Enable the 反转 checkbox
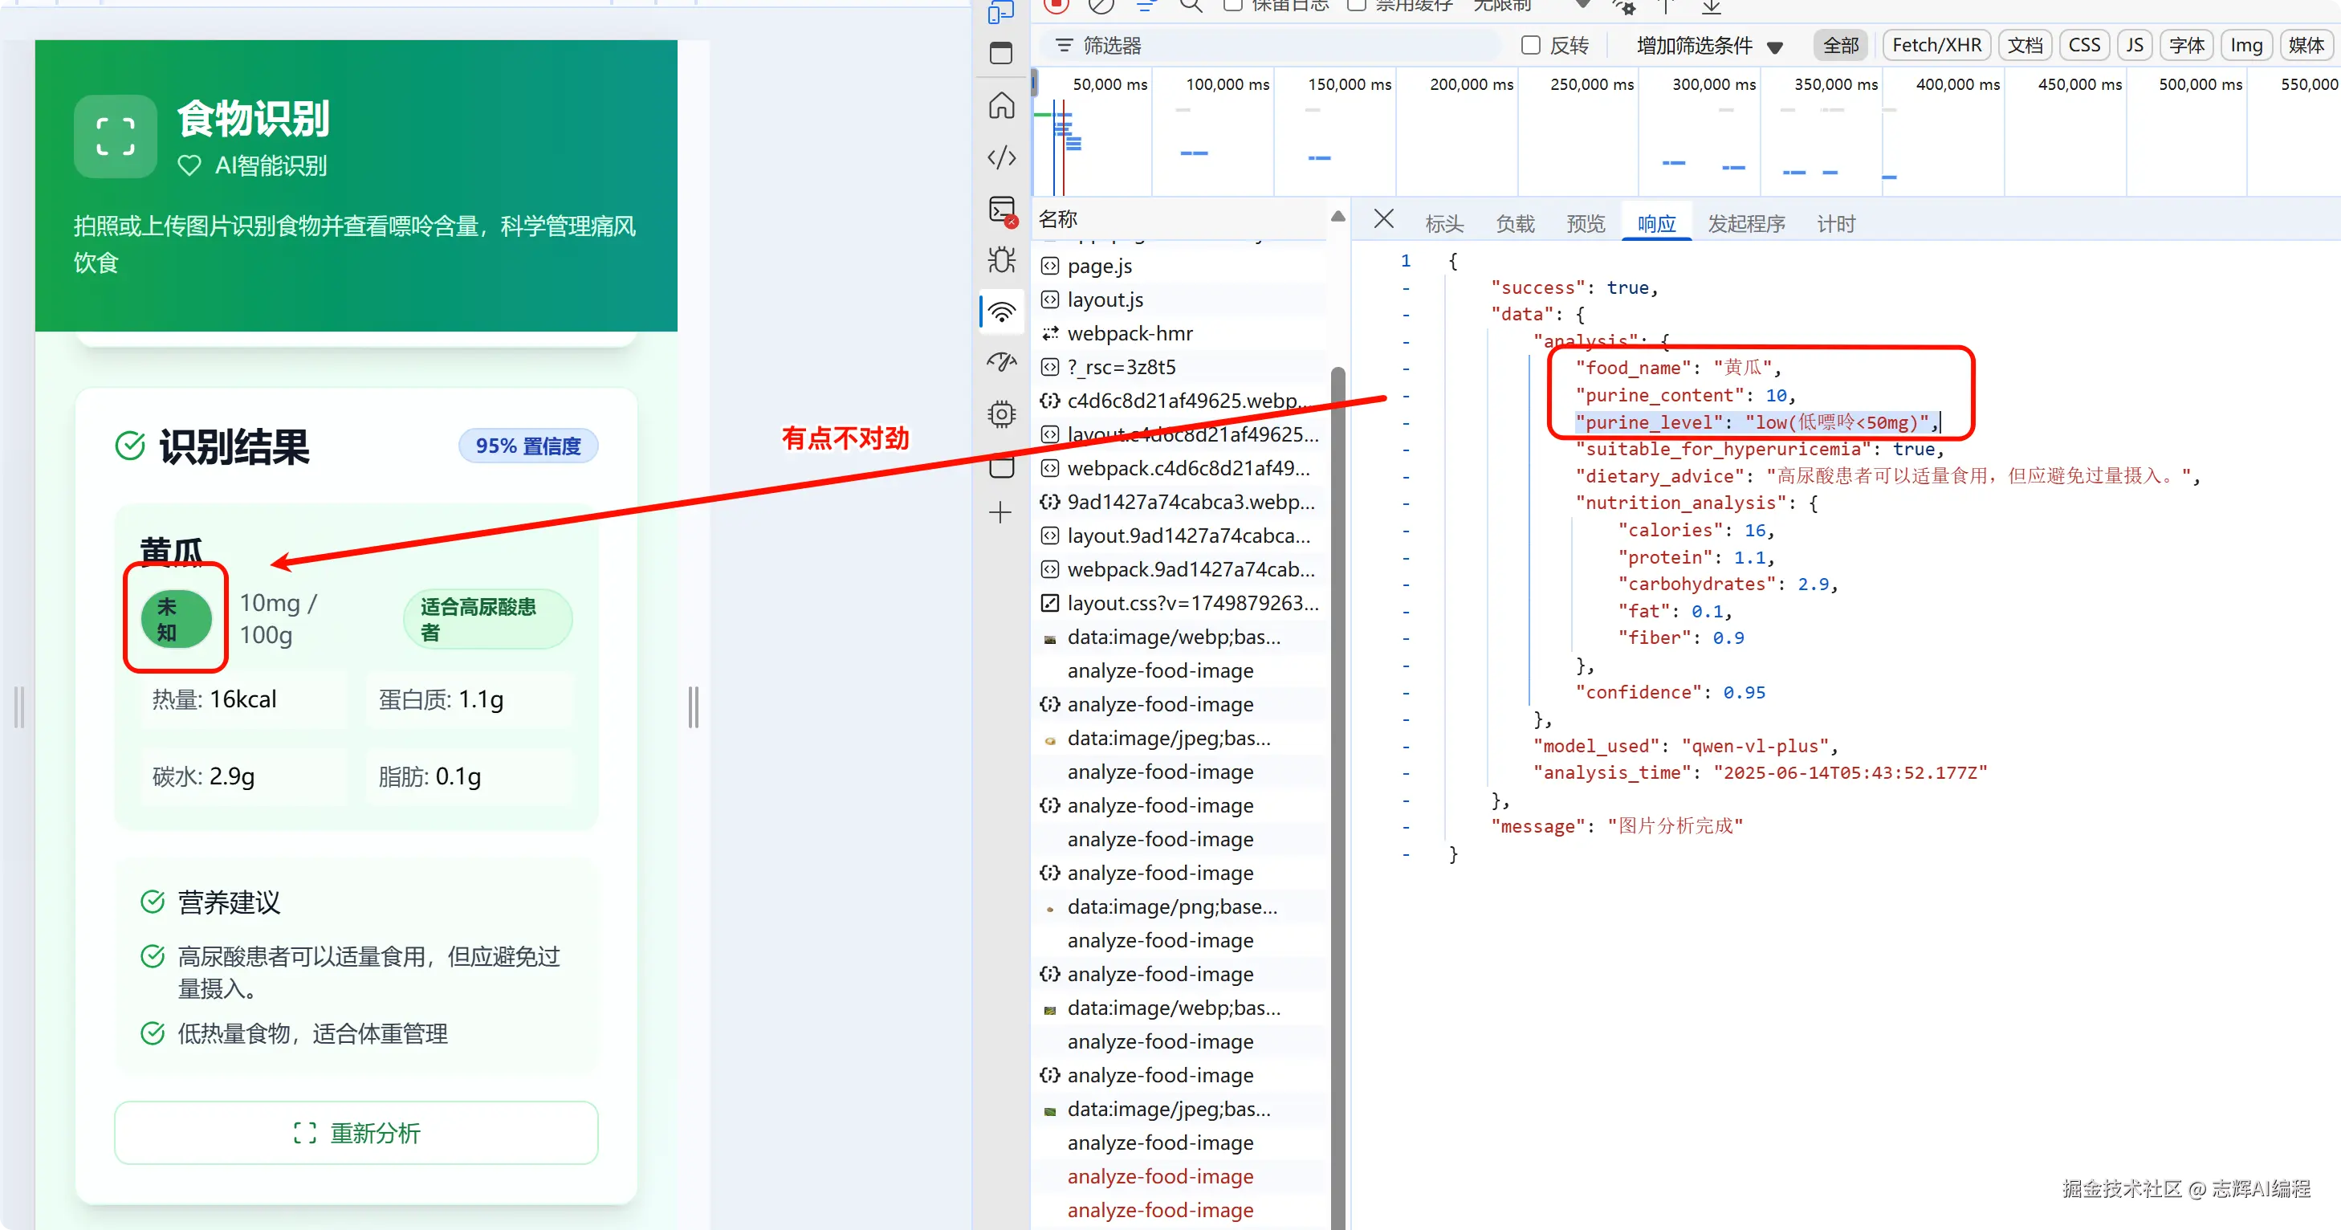Screen dimensions: 2341x1230 tap(1531, 46)
